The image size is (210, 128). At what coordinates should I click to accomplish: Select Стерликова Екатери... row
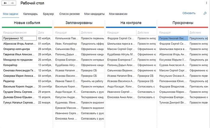pyautogui.click(x=183, y=97)
